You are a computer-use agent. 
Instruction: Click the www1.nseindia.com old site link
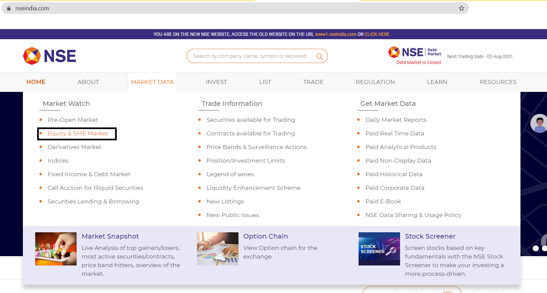click(336, 34)
